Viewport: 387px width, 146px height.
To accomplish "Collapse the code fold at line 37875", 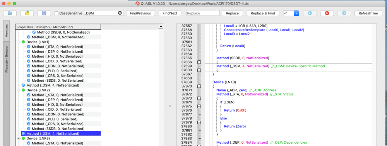I will coord(199,106).
